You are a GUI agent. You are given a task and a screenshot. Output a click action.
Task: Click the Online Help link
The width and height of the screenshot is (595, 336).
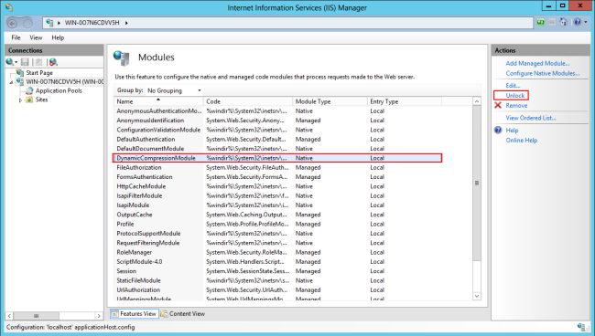(x=522, y=141)
